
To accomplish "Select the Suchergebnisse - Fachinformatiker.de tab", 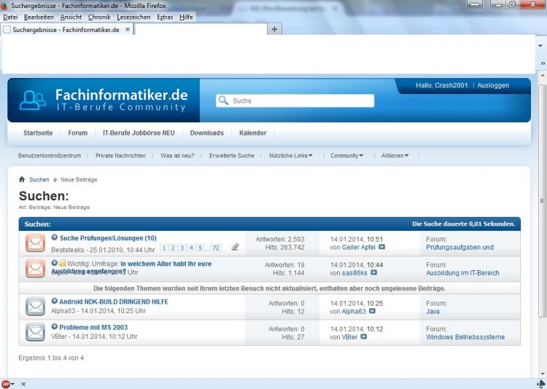I will pos(66,30).
